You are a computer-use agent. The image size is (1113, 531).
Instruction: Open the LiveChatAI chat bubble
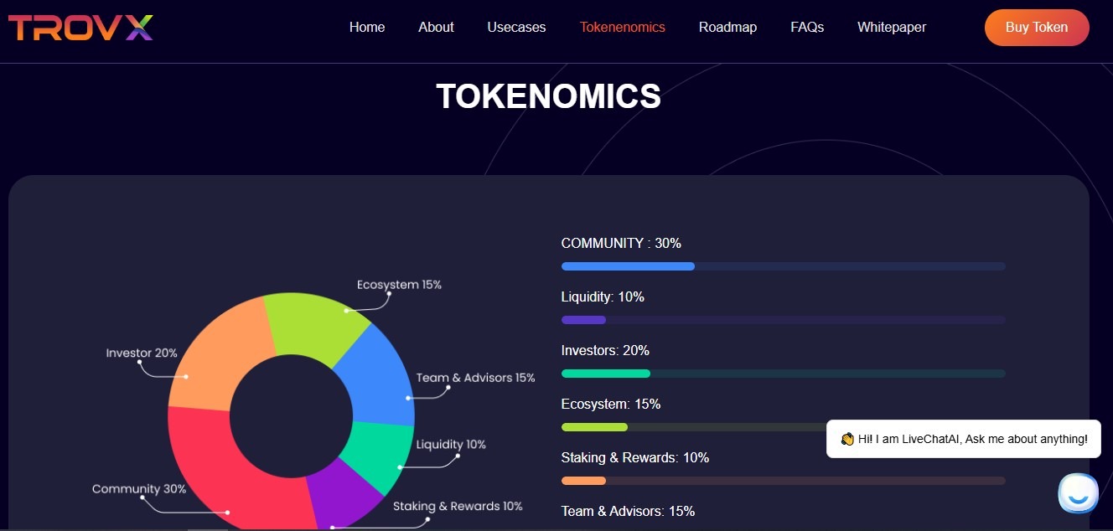(1078, 493)
